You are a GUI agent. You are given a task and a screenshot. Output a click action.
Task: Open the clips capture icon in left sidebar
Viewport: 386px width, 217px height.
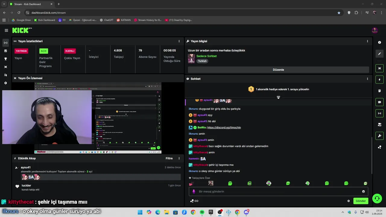[x=5, y=67]
